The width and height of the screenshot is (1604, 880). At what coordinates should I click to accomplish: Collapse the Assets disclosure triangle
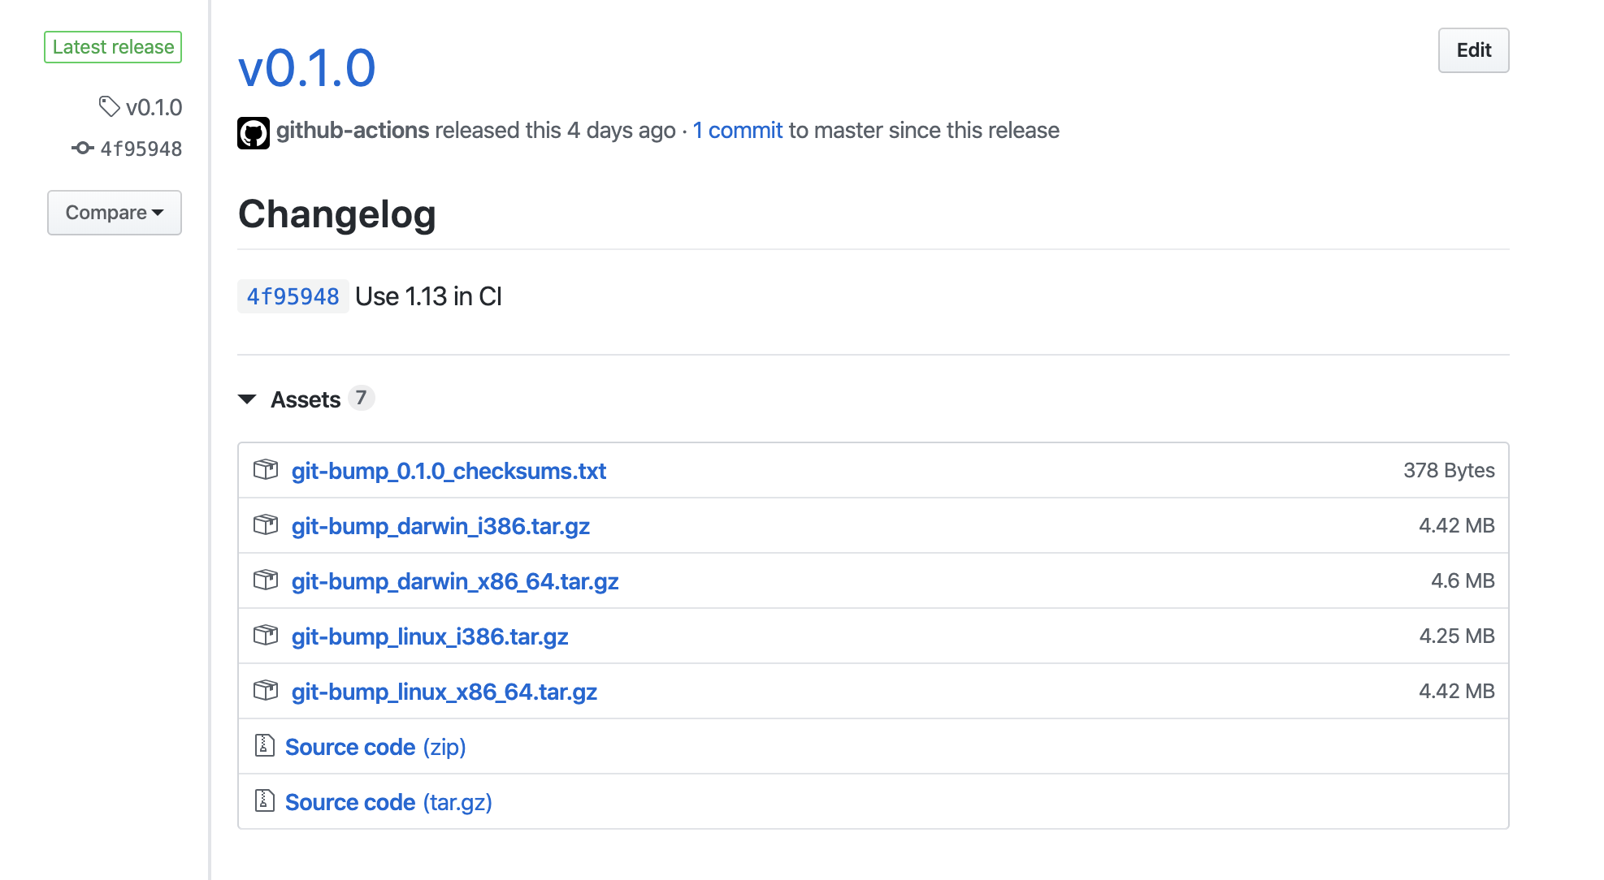247,399
